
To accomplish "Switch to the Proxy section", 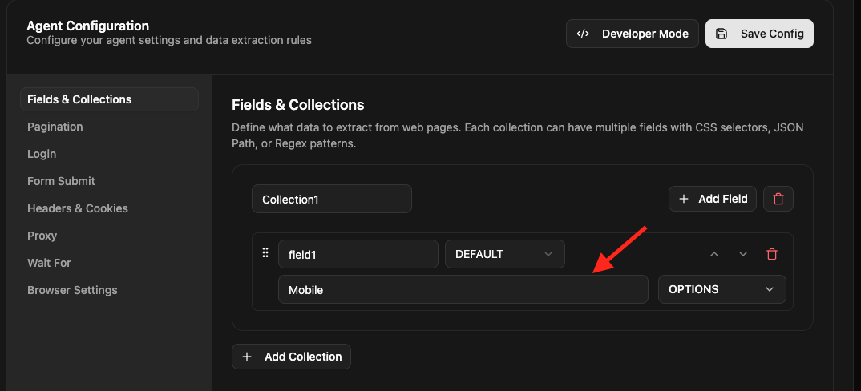I will click(42, 236).
